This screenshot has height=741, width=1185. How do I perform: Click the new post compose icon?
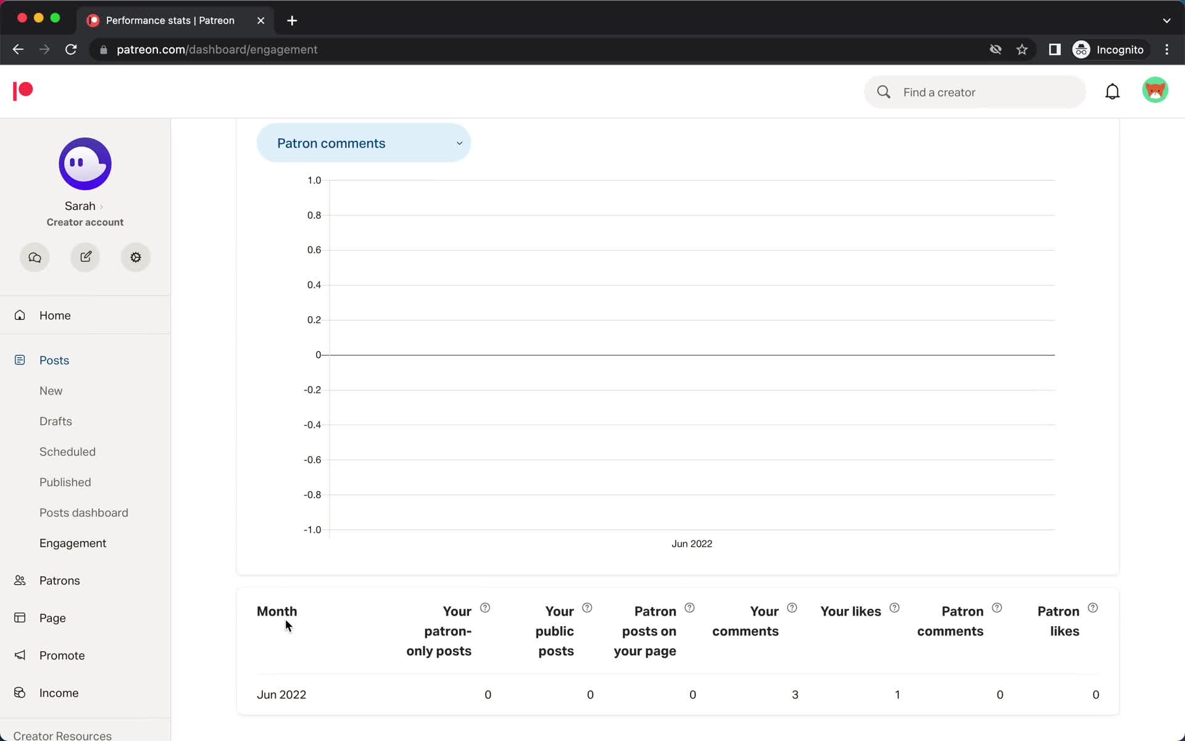coord(85,257)
